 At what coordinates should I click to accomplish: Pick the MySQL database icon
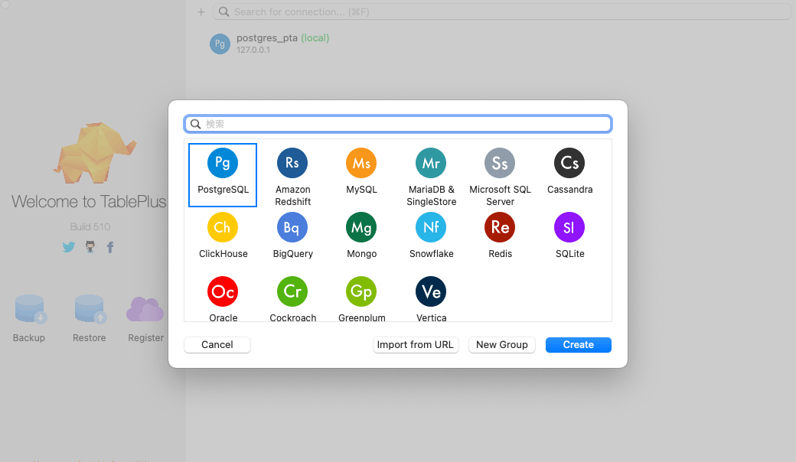(361, 163)
